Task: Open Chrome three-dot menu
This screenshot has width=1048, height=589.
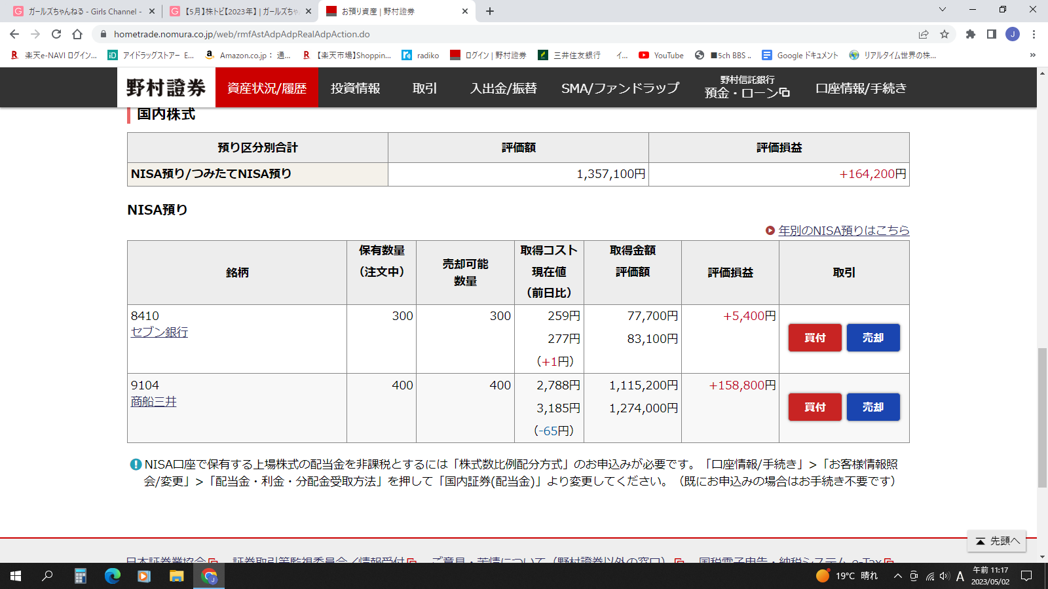Action: coord(1034,34)
